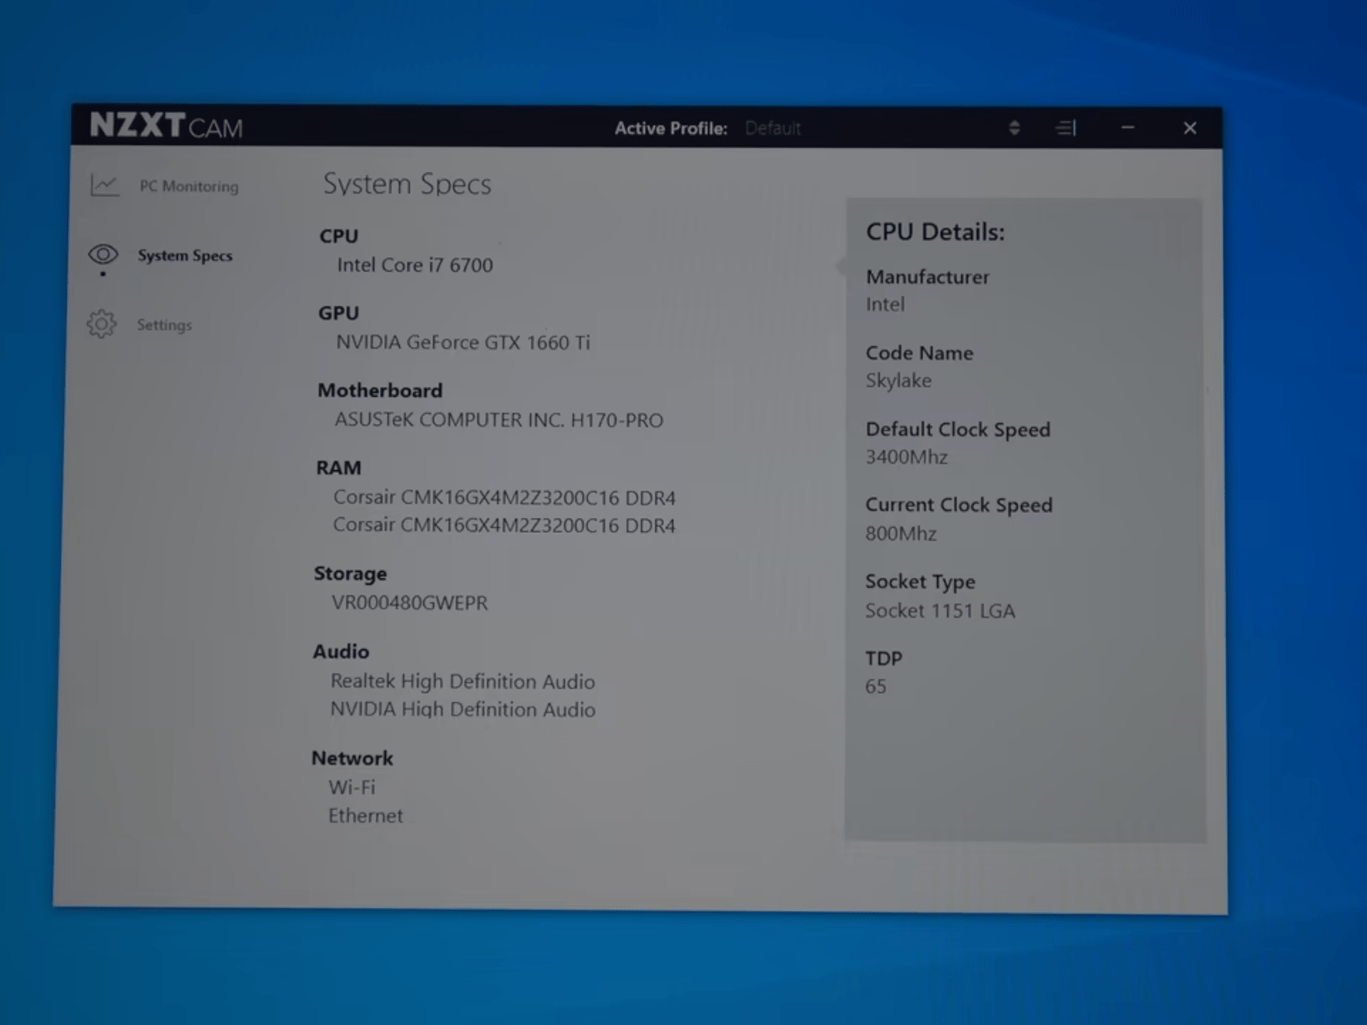
Task: Toggle the mini mode panel icon
Action: [1066, 127]
